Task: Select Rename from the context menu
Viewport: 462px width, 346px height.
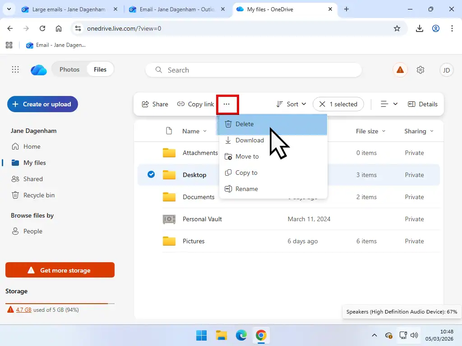Action: pos(246,189)
